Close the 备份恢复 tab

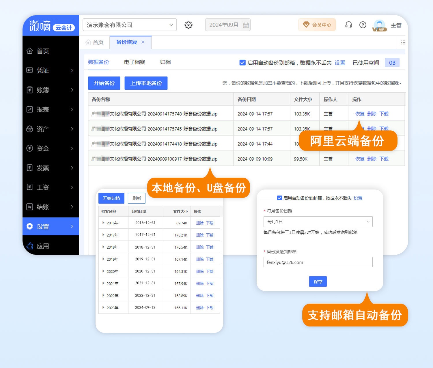[143, 42]
